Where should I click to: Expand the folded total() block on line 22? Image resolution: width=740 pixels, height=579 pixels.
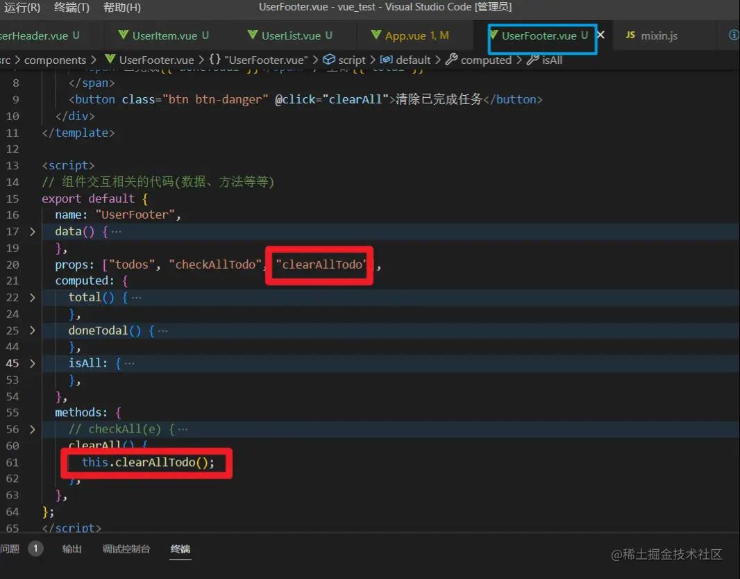32,298
